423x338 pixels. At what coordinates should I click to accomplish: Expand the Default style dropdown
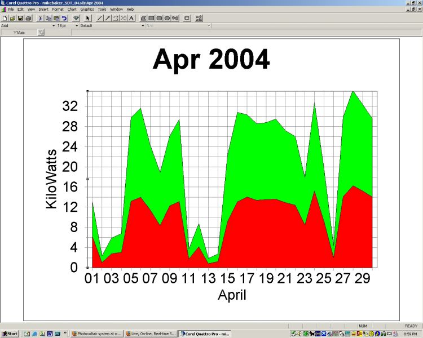click(143, 26)
